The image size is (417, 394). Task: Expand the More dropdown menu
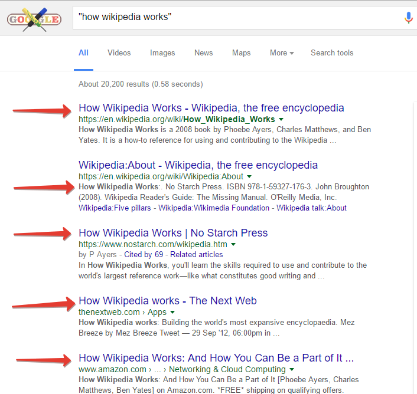click(282, 53)
